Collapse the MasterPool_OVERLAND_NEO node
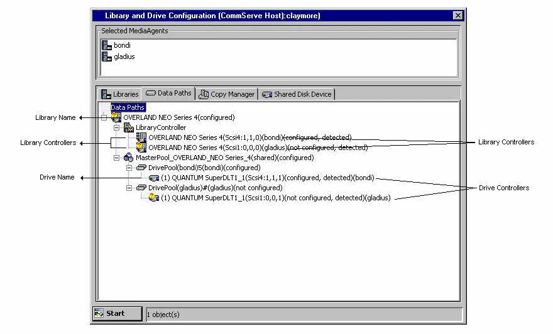The image size is (553, 334). pyautogui.click(x=116, y=158)
